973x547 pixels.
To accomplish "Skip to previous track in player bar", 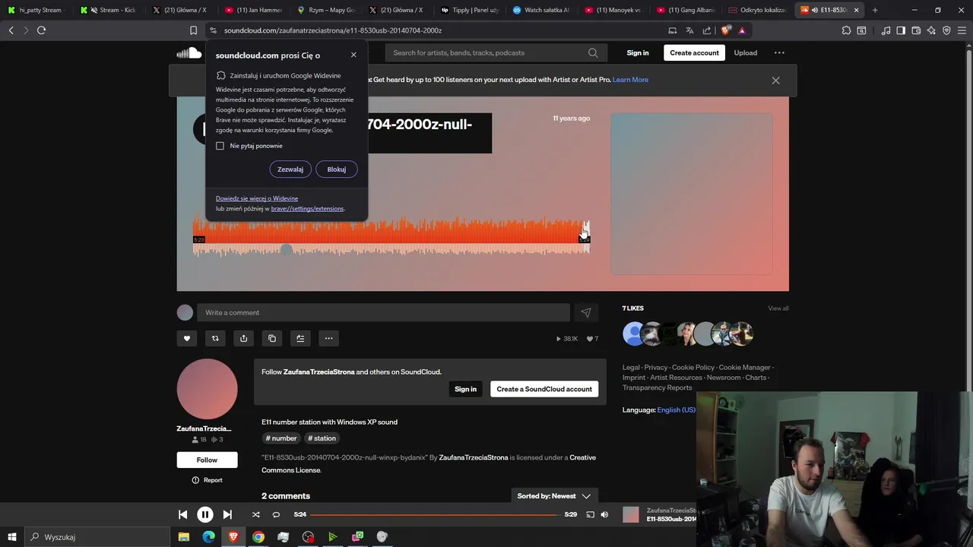I will (182, 514).
